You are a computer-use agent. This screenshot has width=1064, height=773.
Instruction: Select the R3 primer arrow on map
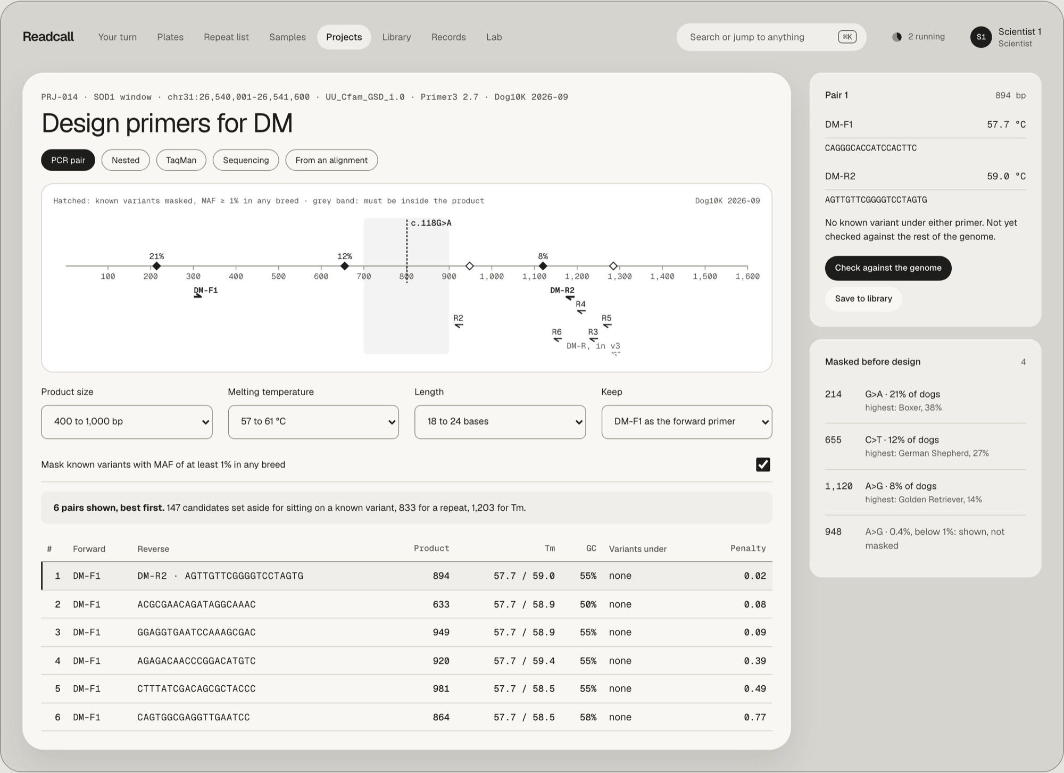point(593,339)
